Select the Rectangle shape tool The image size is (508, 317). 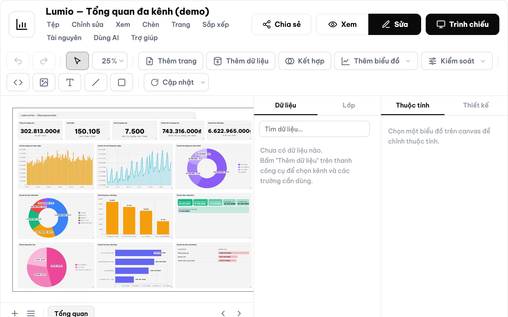click(x=122, y=82)
